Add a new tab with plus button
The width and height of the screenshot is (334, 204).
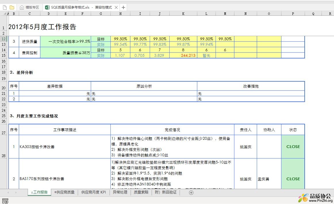[x=123, y=7]
